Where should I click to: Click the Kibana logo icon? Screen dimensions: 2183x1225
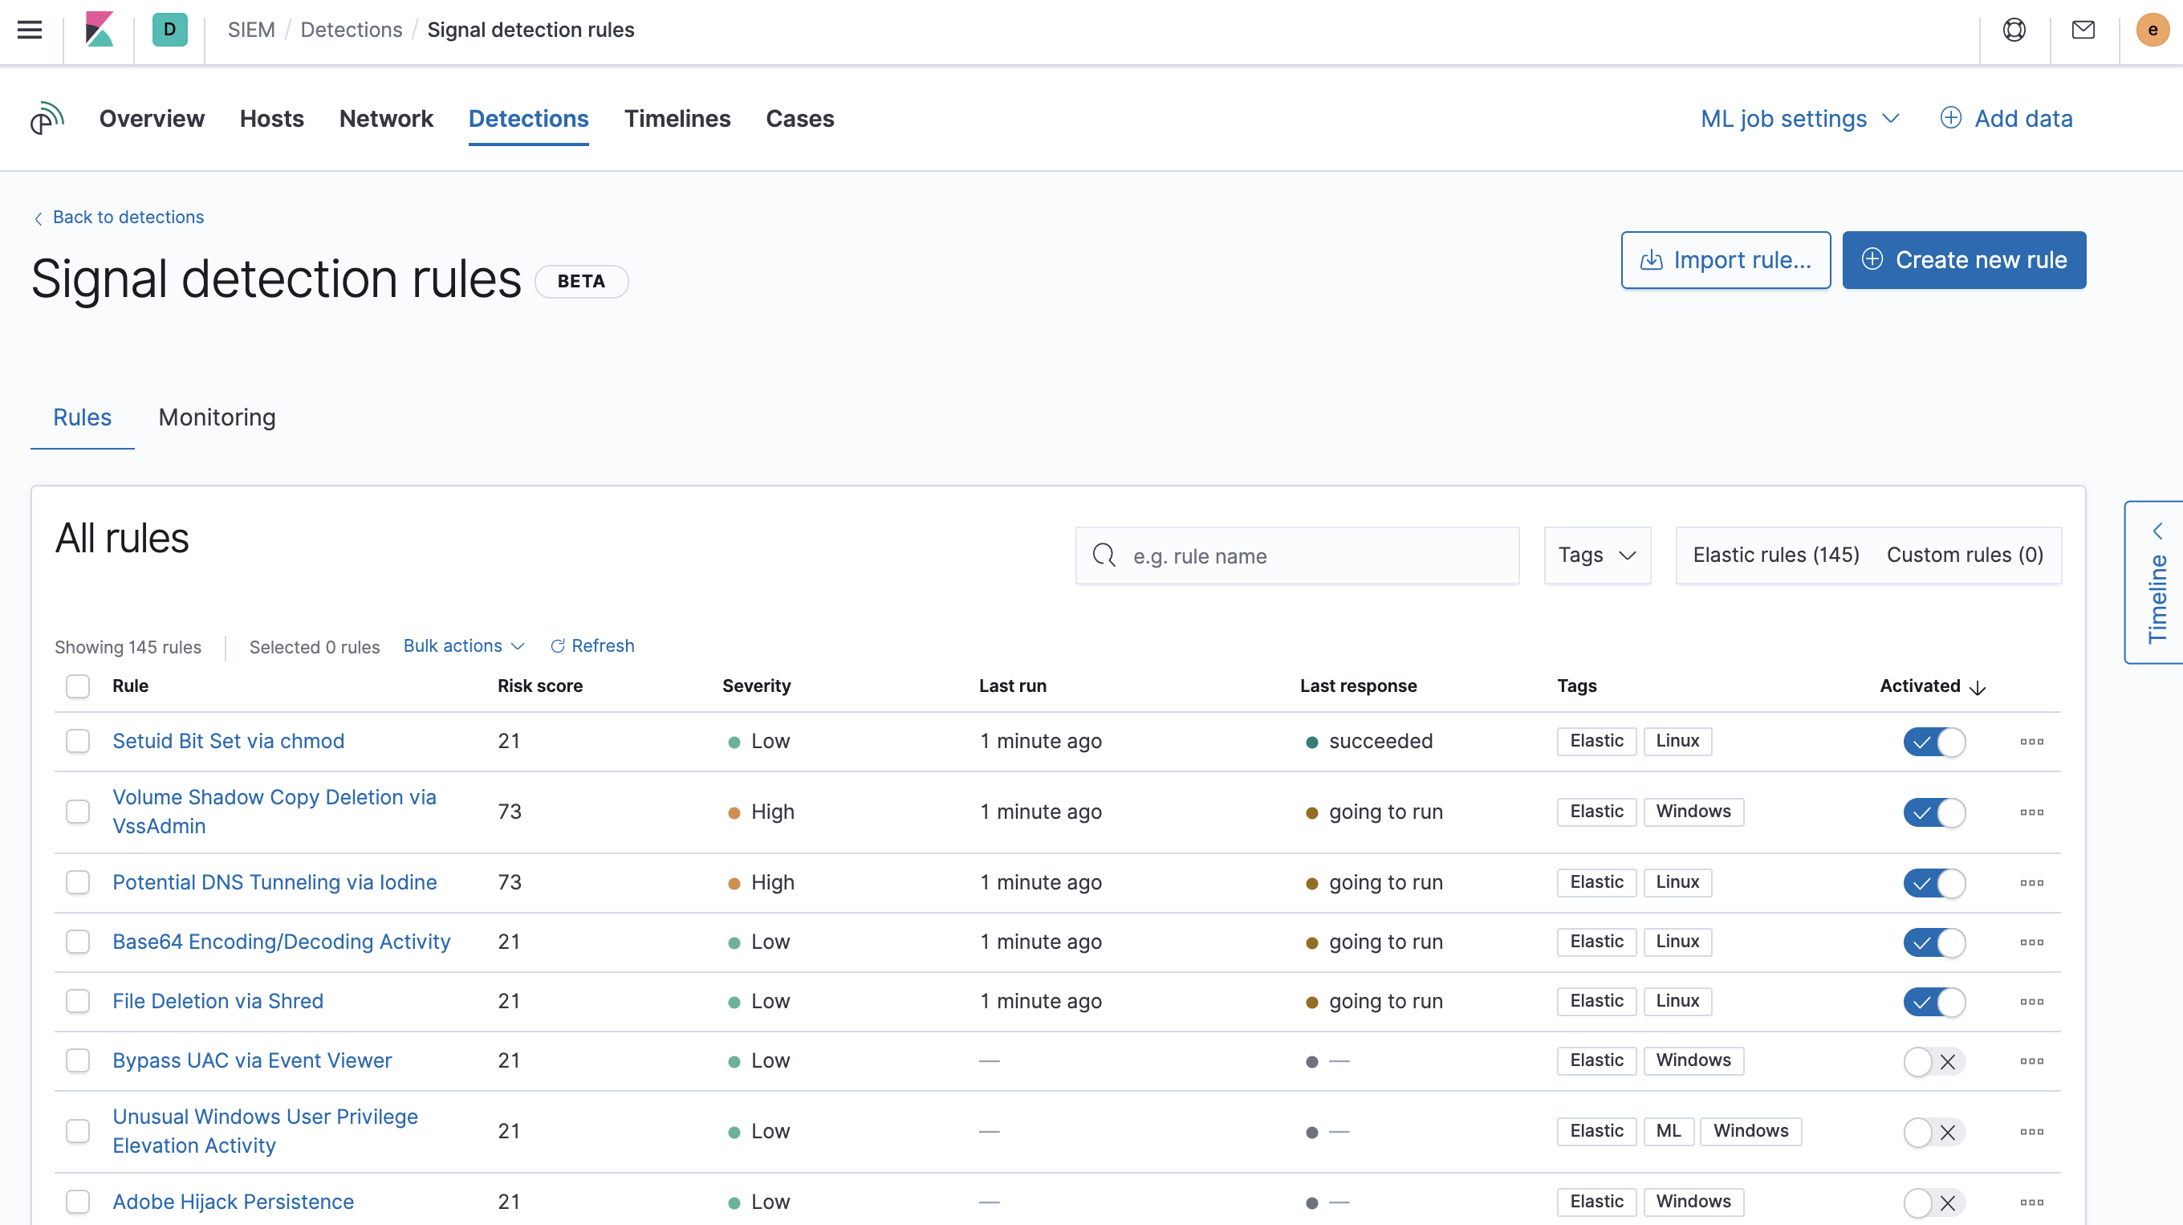click(100, 30)
